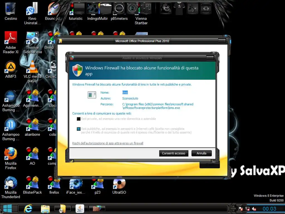Uncheck the Reti pubbliche checkbox
This screenshot has height=214, width=285.
78,129
